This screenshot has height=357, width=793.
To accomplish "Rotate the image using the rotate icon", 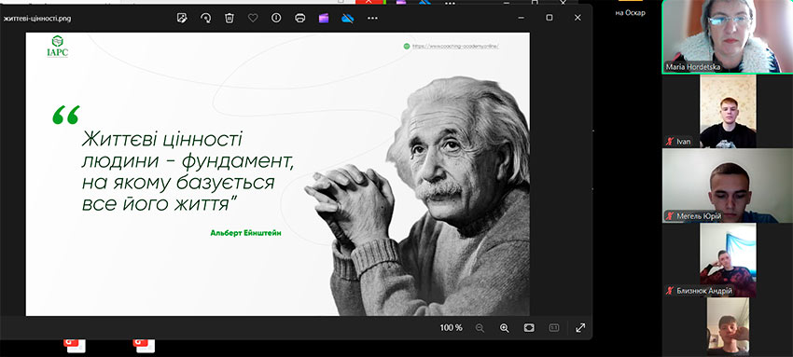I will pos(206,19).
